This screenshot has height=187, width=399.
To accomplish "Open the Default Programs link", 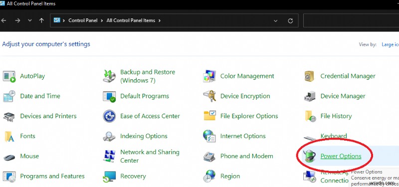I will [x=145, y=96].
